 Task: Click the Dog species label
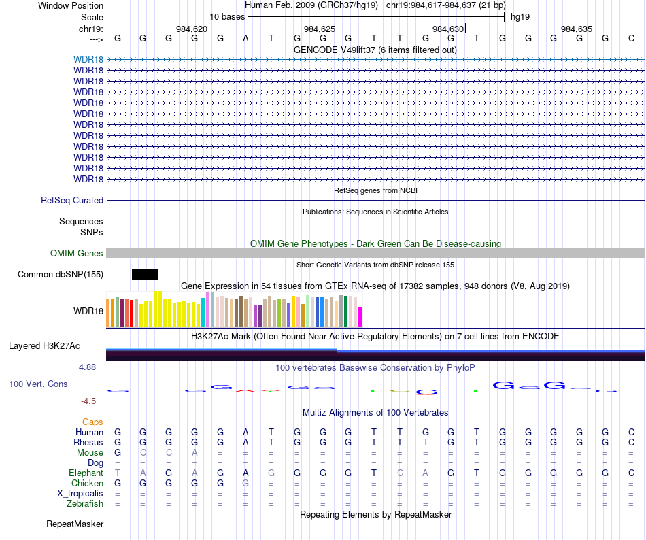pos(95,463)
